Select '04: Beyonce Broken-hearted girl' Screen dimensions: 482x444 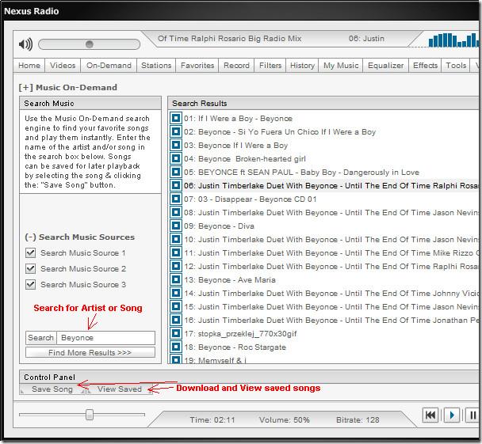point(245,159)
